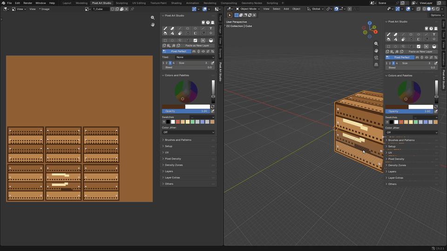Click the help question mark icon in image editor panel

pos(208,22)
